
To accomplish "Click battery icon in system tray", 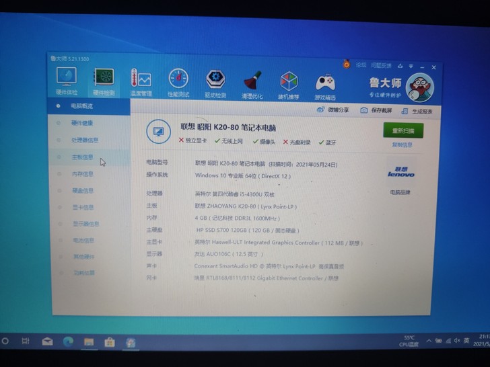I will pyautogui.click(x=438, y=341).
